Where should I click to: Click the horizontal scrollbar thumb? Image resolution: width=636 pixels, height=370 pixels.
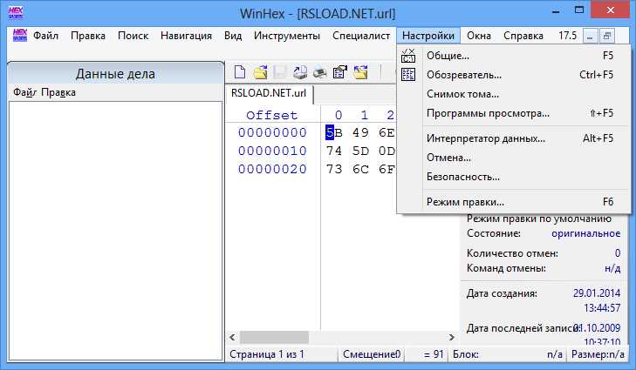point(274,337)
